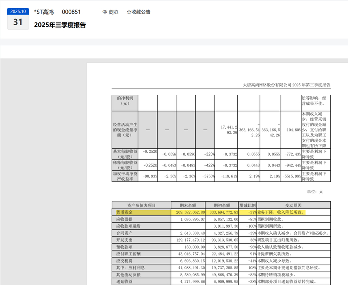Screen dimensions: 348x285
Task: Click stock code 000851
Action: [71, 12]
